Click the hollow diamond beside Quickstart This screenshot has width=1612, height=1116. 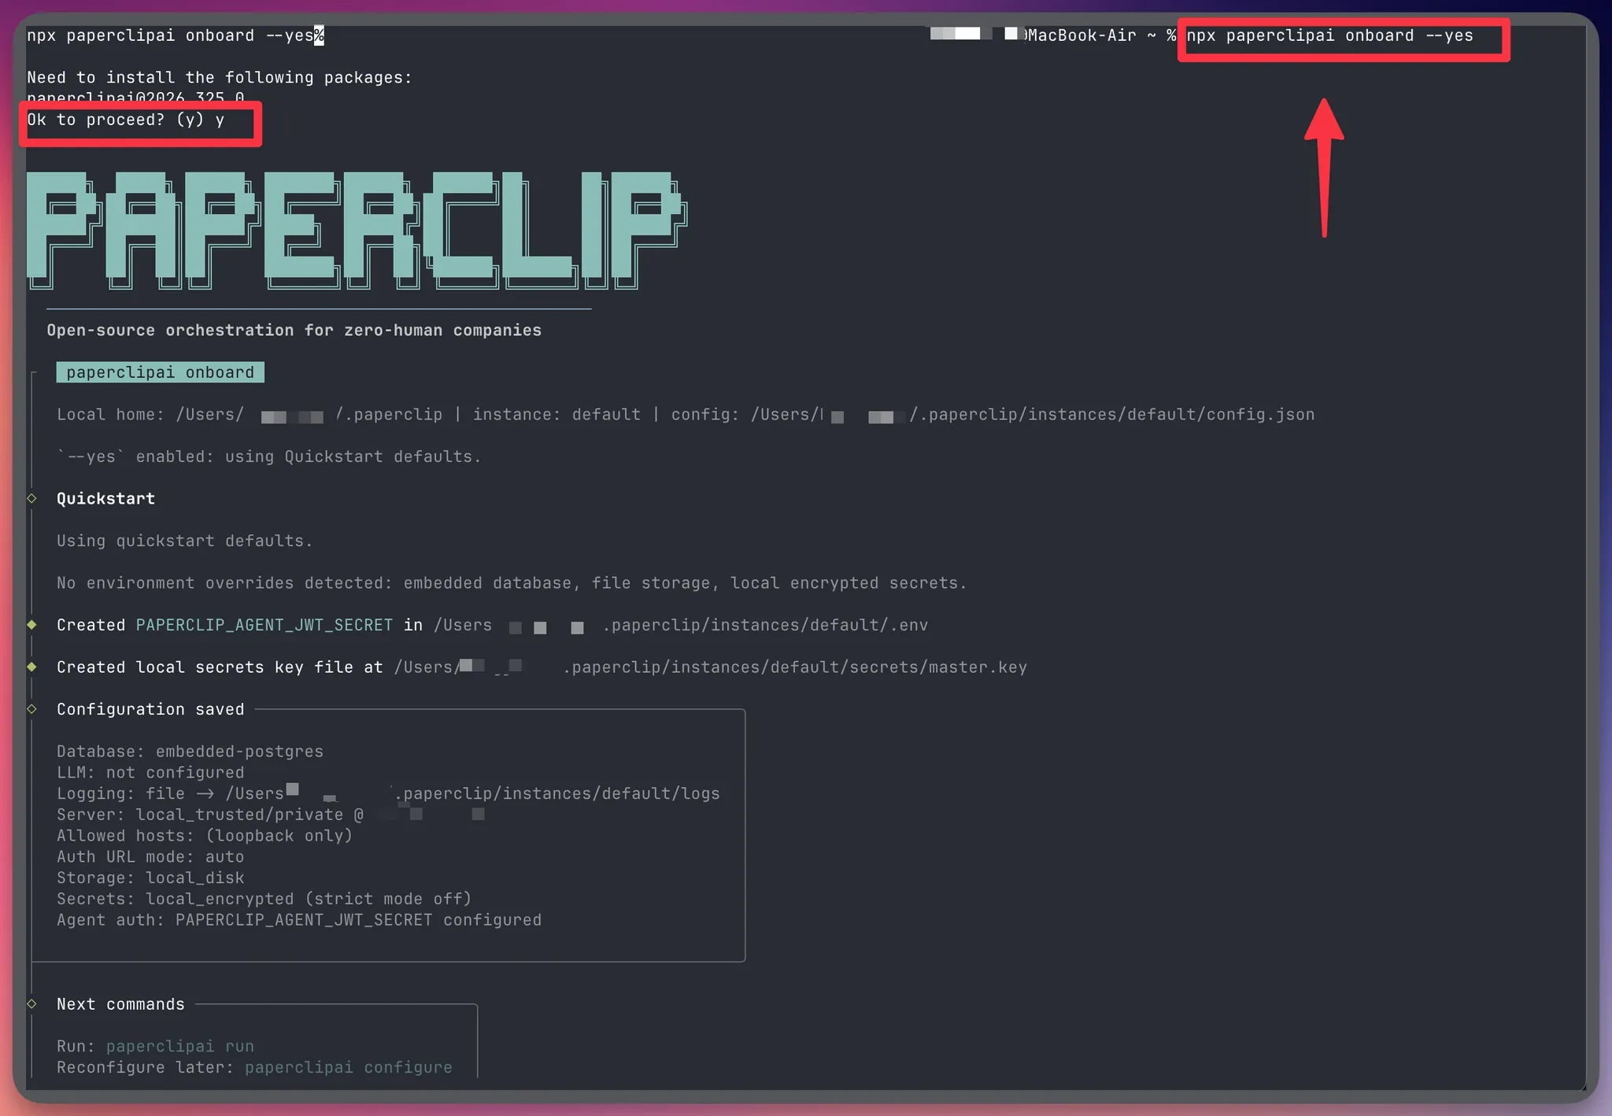click(x=32, y=498)
